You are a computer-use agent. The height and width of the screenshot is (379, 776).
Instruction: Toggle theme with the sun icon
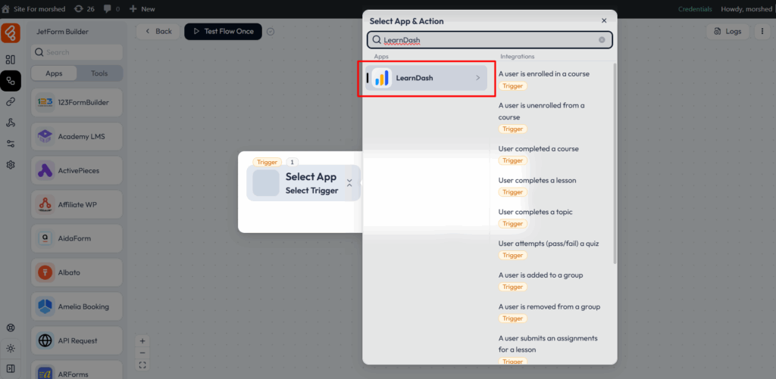(x=11, y=349)
